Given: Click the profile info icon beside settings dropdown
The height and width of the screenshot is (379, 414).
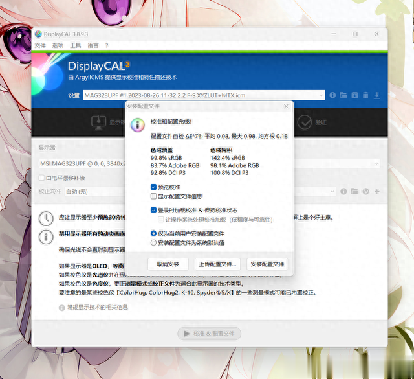Looking at the screenshot, I should coord(332,95).
